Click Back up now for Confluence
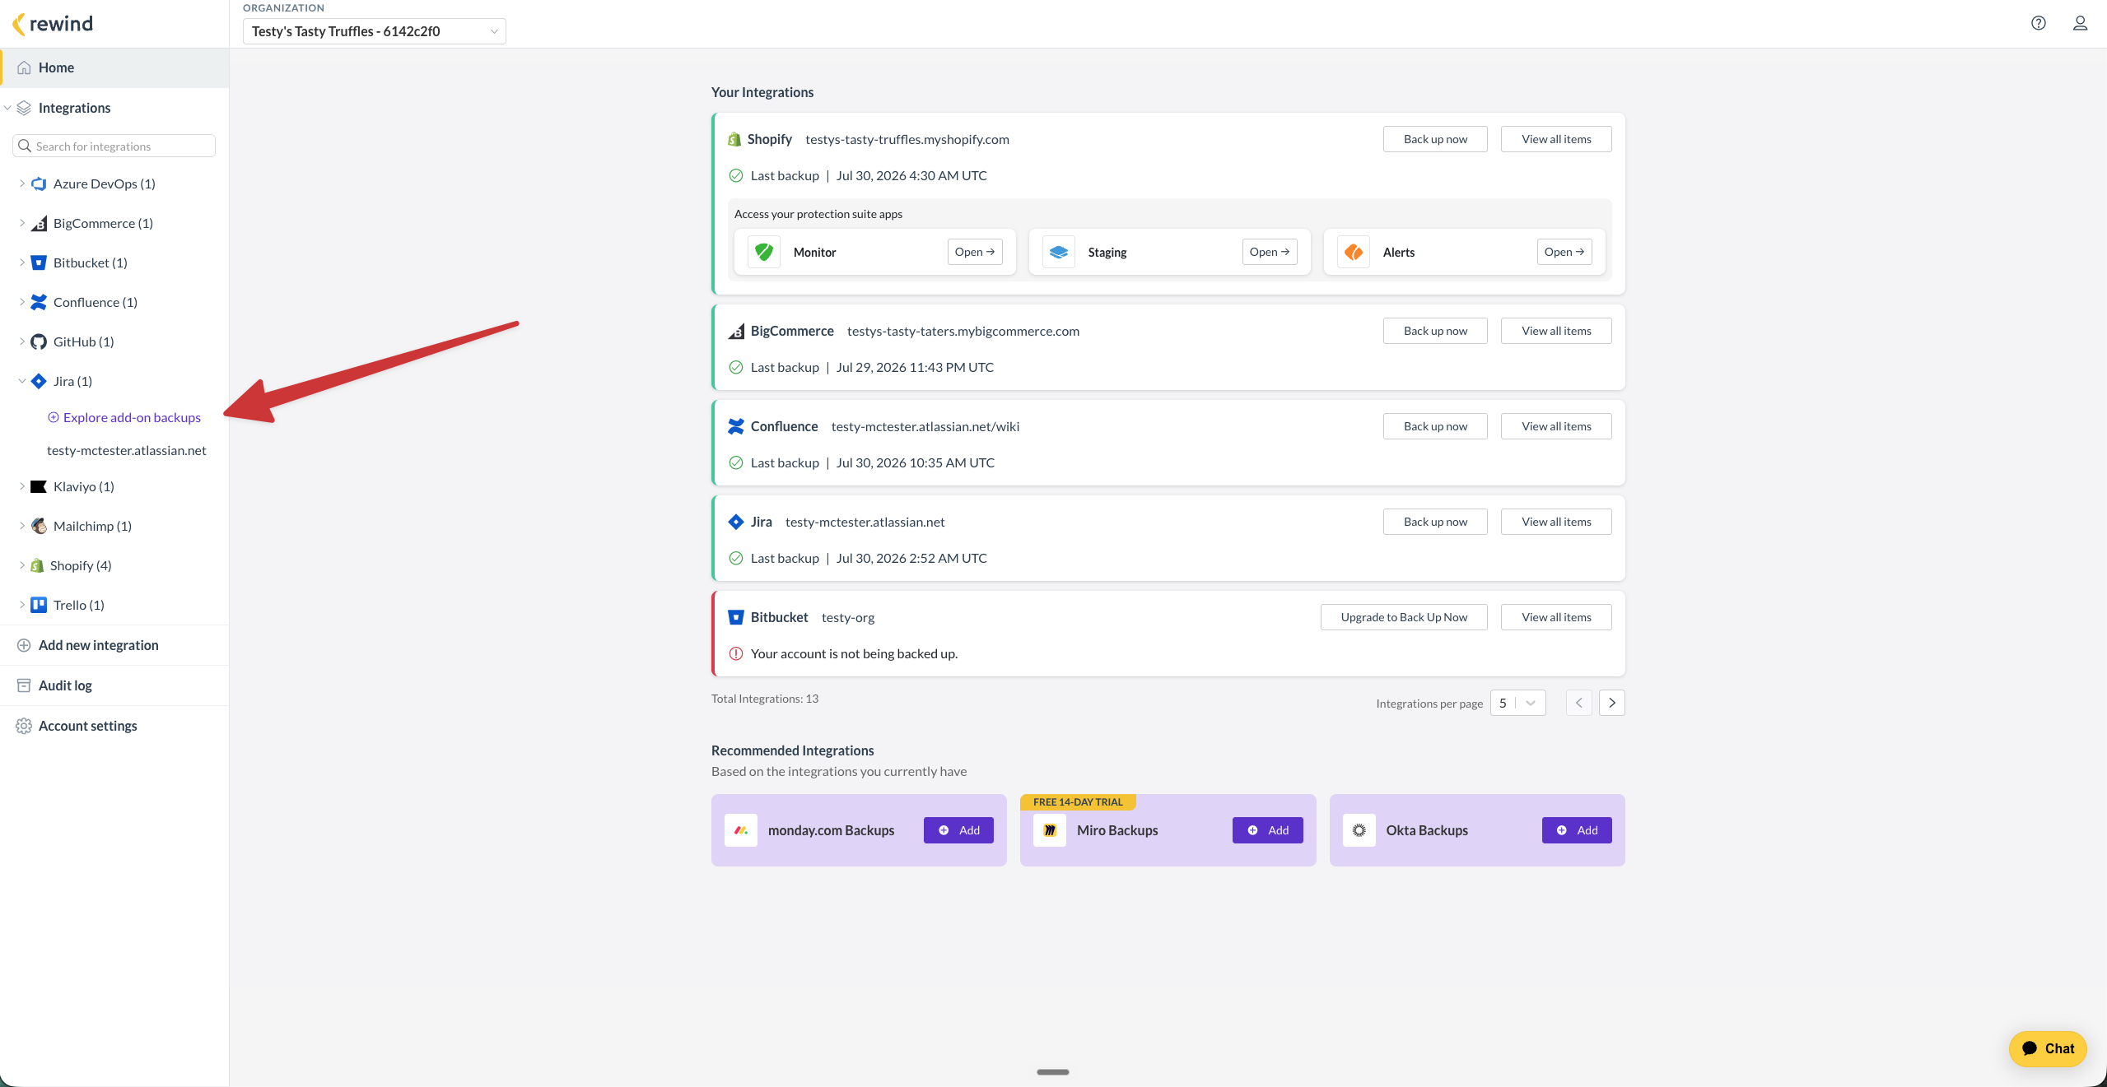The width and height of the screenshot is (2107, 1087). (x=1435, y=426)
